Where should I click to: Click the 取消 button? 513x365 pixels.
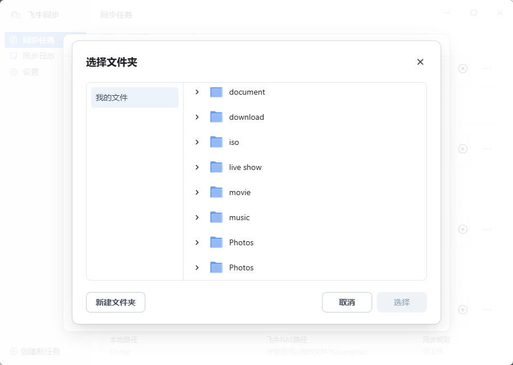[x=347, y=302]
